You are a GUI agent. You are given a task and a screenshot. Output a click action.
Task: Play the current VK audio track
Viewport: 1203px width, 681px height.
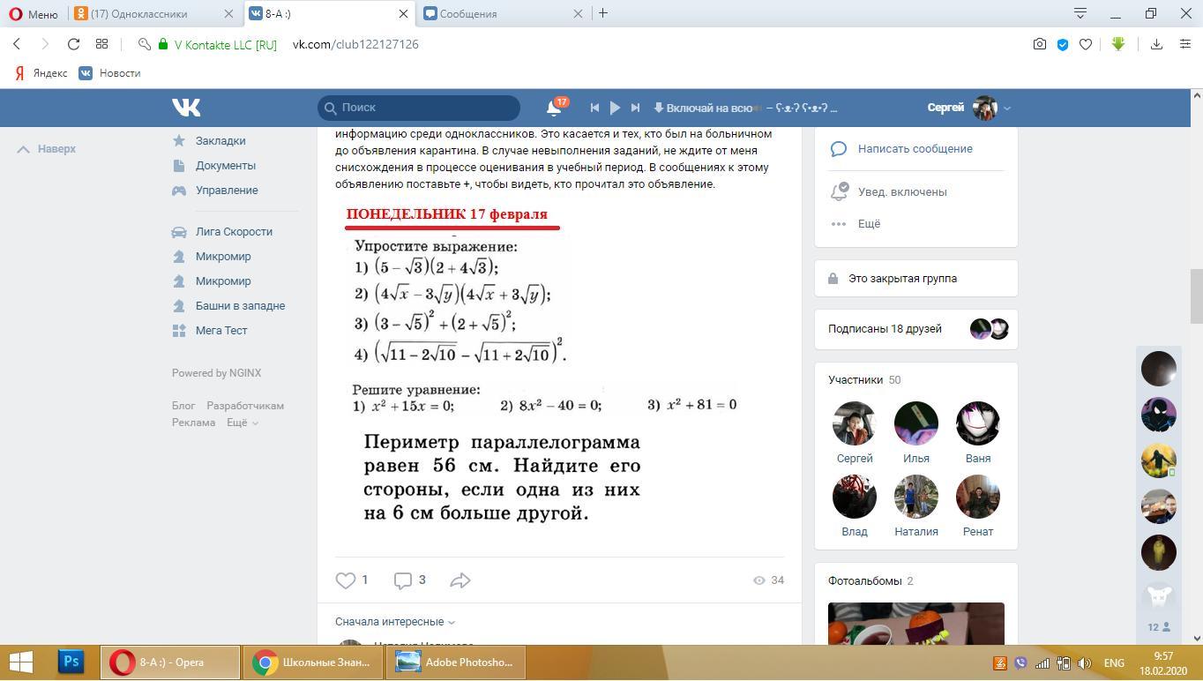pos(616,108)
